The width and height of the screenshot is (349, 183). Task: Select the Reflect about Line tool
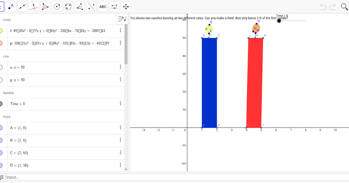coord(91,6)
